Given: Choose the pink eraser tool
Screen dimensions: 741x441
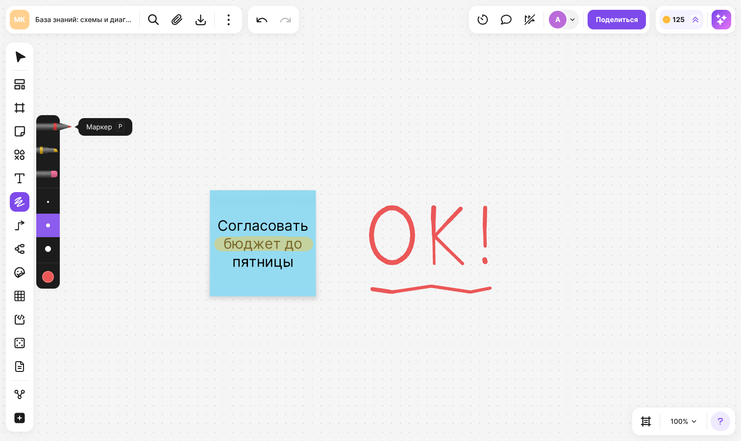Looking at the screenshot, I should pos(48,174).
